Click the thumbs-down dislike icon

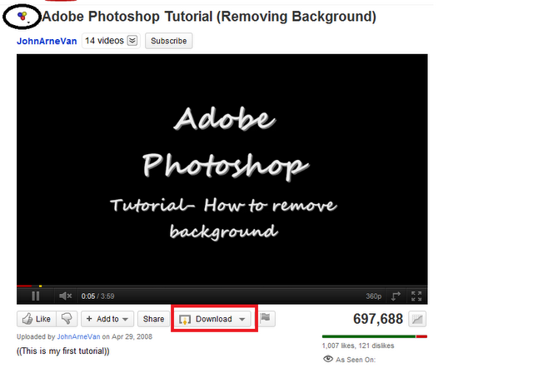click(x=67, y=319)
